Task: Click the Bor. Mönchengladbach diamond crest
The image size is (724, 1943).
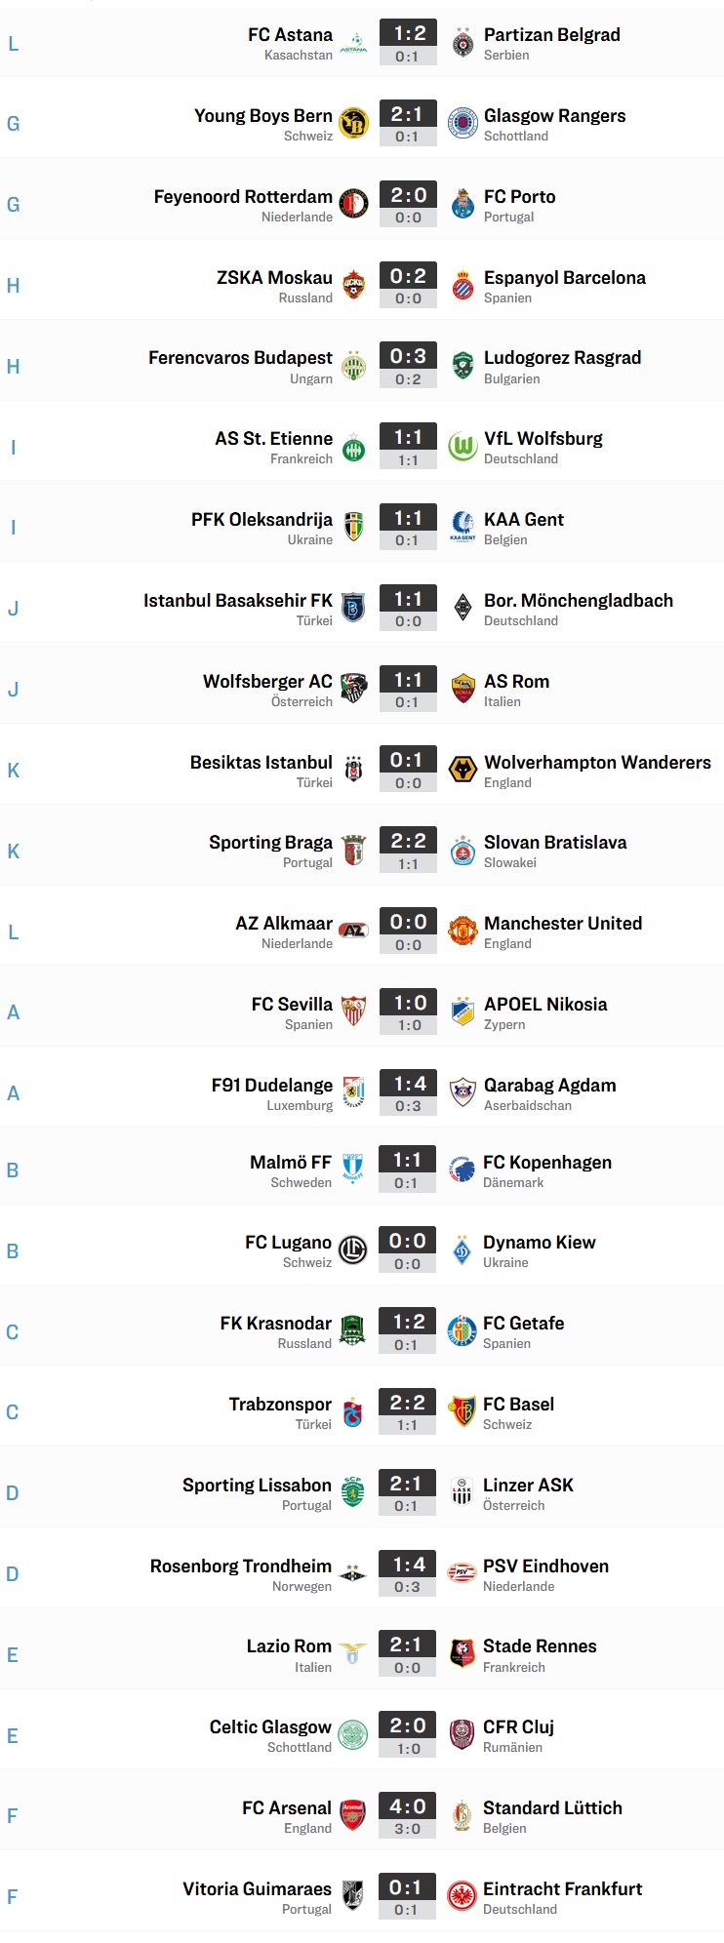Action: [463, 609]
